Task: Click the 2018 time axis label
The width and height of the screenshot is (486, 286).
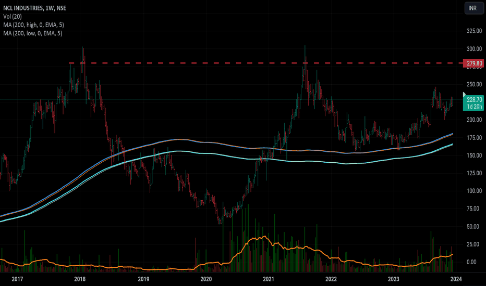Action: point(80,279)
